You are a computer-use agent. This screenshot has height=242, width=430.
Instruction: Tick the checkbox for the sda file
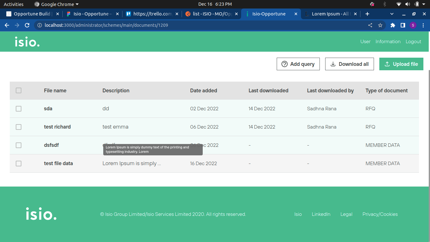[19, 109]
